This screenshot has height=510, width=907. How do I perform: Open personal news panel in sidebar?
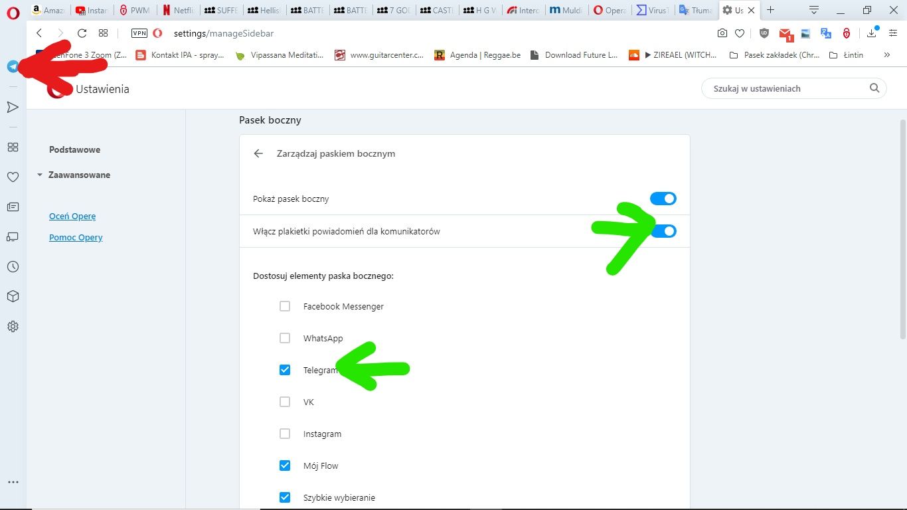point(13,207)
